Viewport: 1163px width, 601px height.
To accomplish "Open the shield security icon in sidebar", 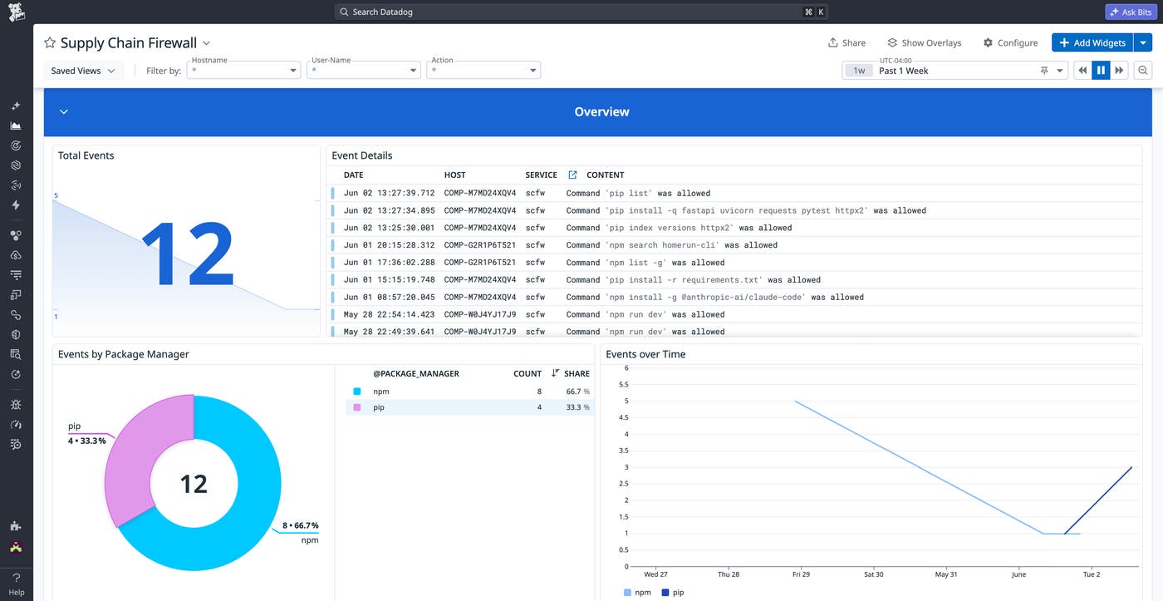I will click(16, 334).
